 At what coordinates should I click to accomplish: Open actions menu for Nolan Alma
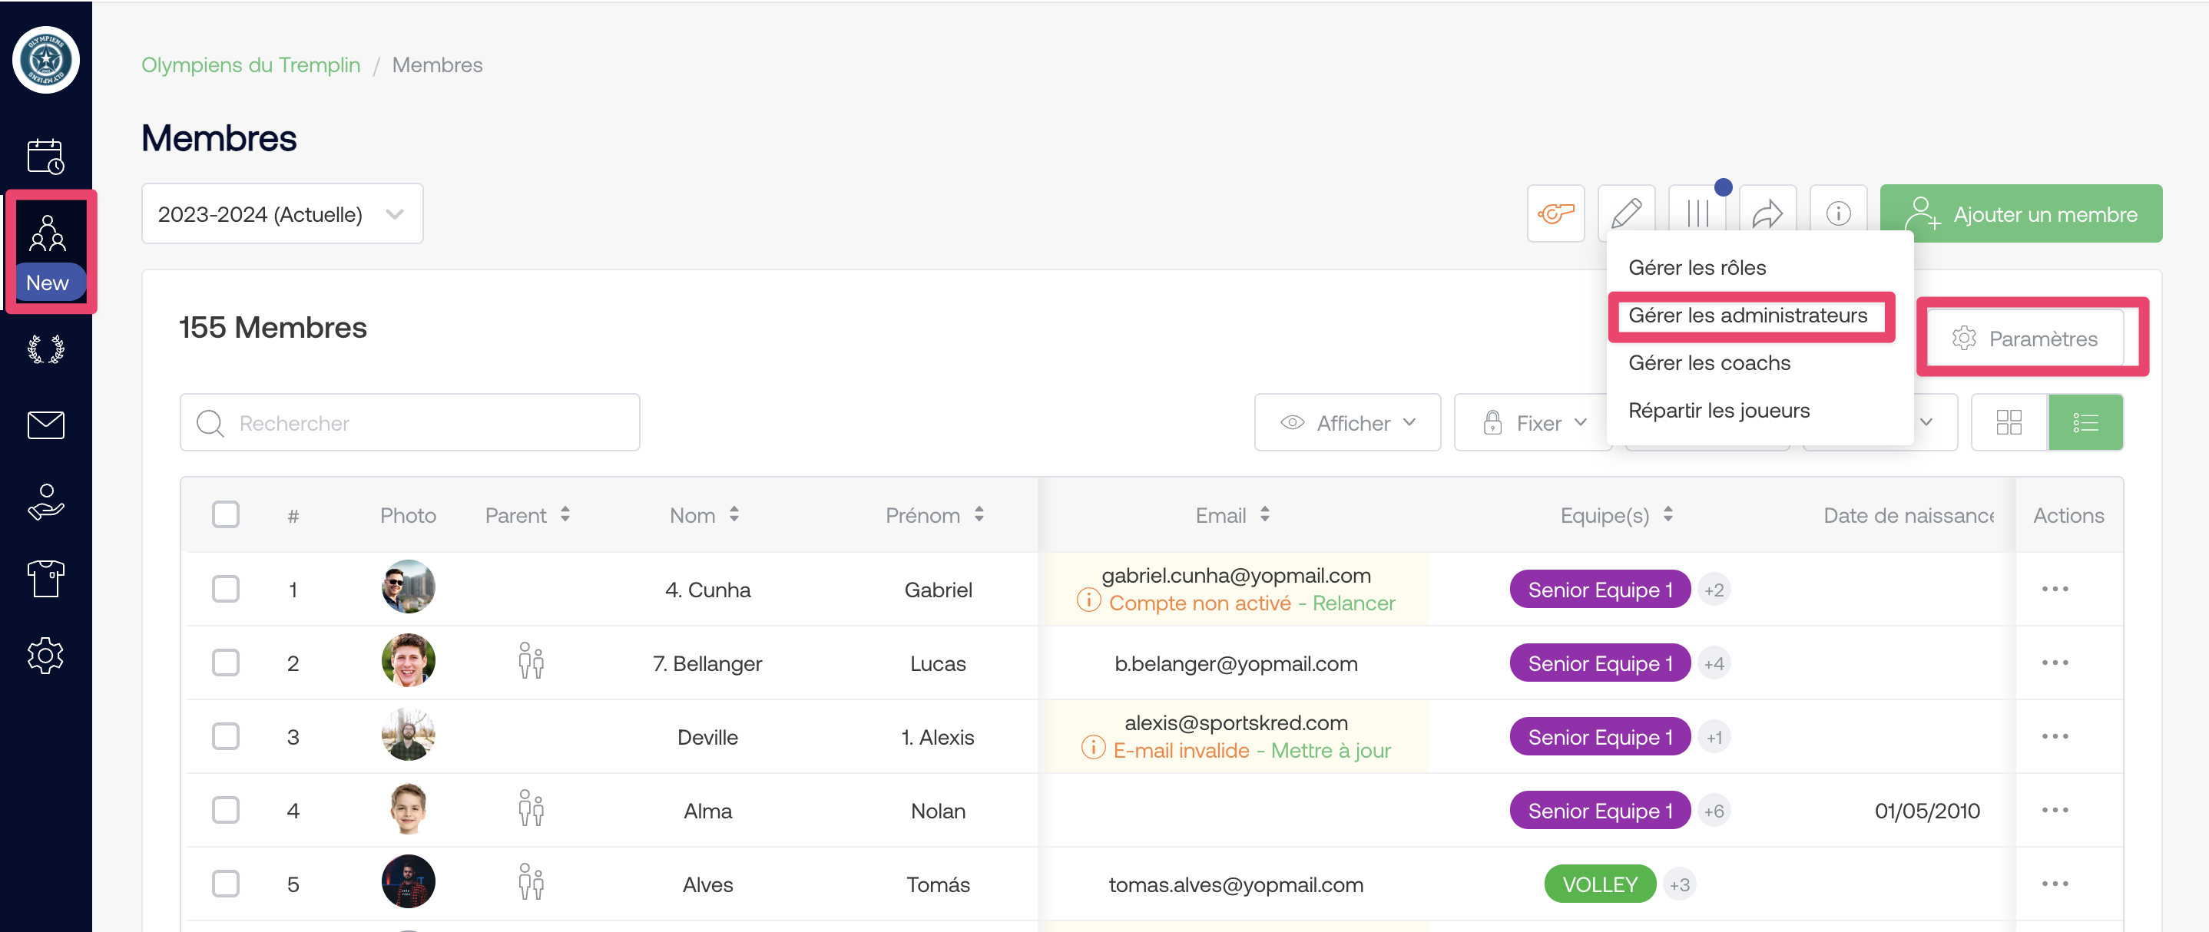click(2055, 810)
